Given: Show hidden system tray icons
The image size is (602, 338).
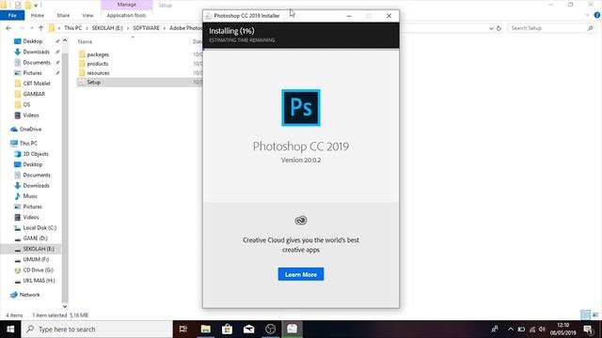Looking at the screenshot, I should pos(510,330).
